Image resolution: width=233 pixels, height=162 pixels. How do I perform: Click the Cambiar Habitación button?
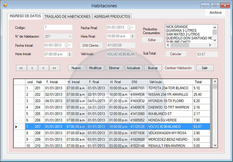(x=178, y=68)
